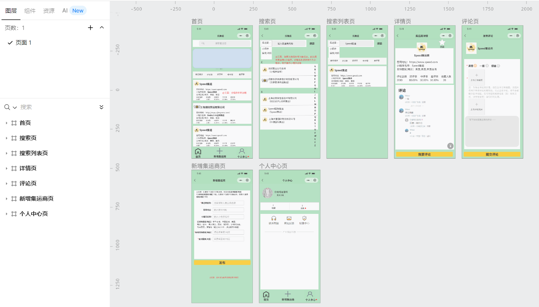
Task: Expand the 评论页 layer arrow
Action: 6,184
